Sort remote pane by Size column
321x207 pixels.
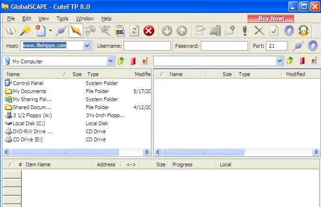point(220,74)
